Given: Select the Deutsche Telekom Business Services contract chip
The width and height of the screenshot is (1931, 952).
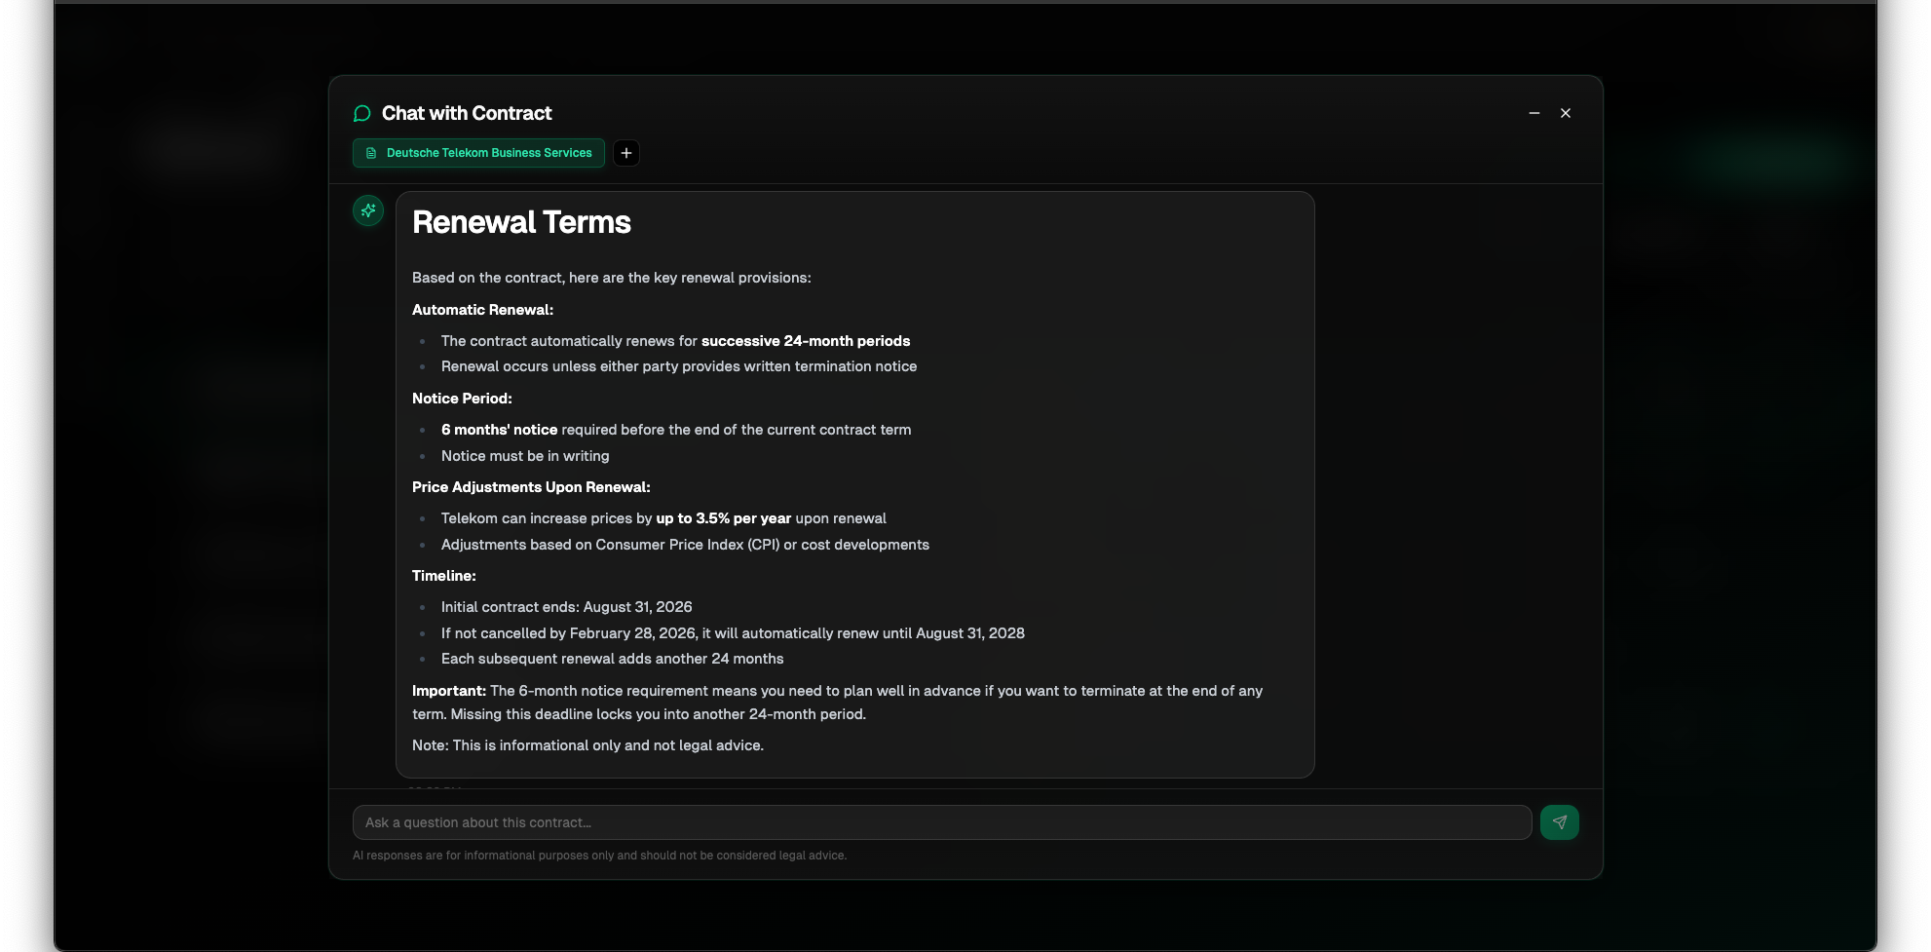Looking at the screenshot, I should click(x=478, y=153).
